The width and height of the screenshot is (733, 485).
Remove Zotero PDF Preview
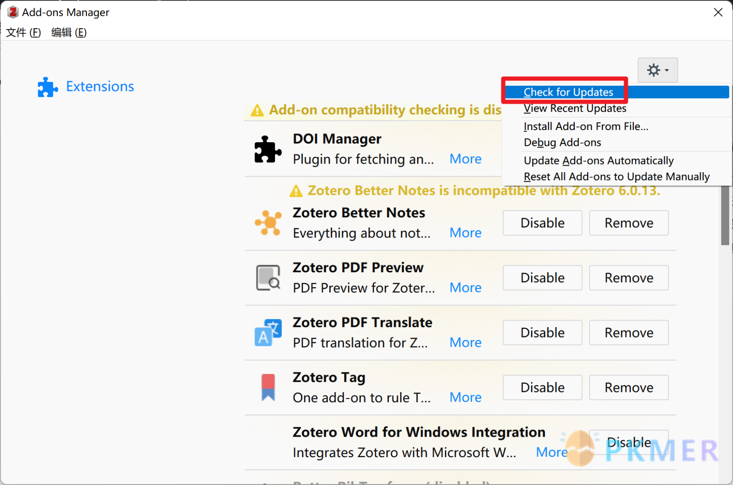pos(629,278)
